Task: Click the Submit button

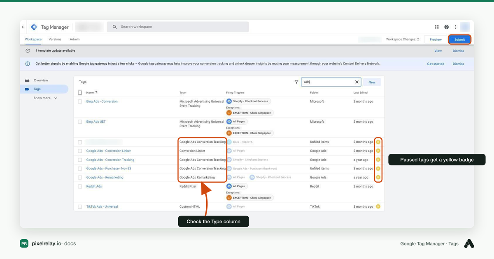Action: (459, 39)
